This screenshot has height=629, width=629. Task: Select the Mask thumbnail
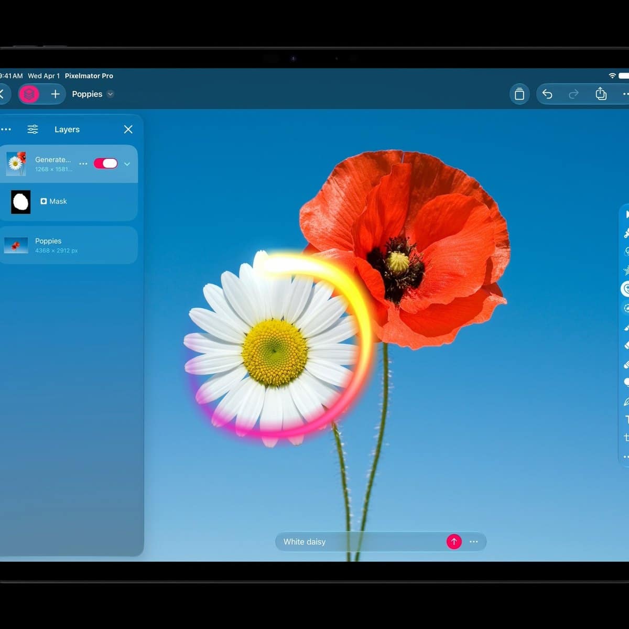pos(21,202)
